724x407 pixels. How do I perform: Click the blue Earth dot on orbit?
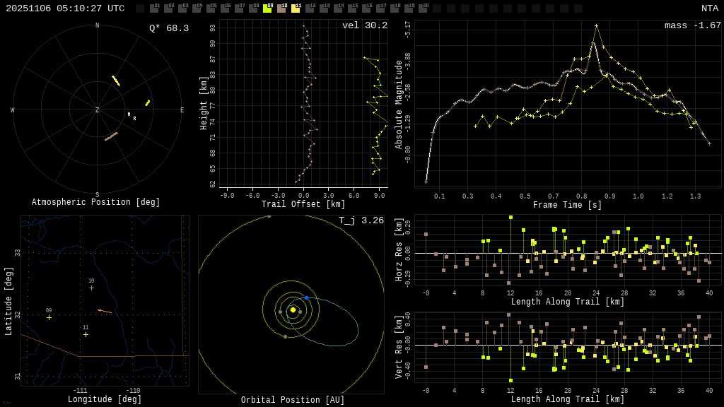tap(306, 298)
